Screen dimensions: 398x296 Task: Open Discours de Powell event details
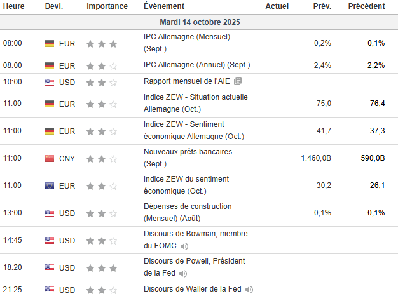(194, 267)
